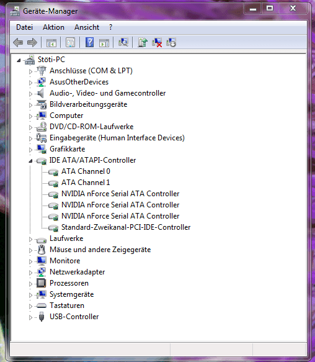
Task: Click the uninstall device red X icon
Action: point(157,42)
